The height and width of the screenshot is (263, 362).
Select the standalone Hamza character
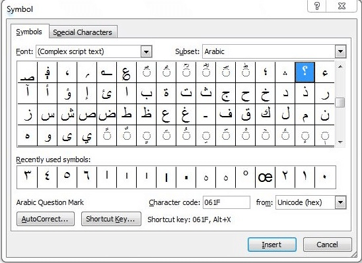click(x=324, y=72)
